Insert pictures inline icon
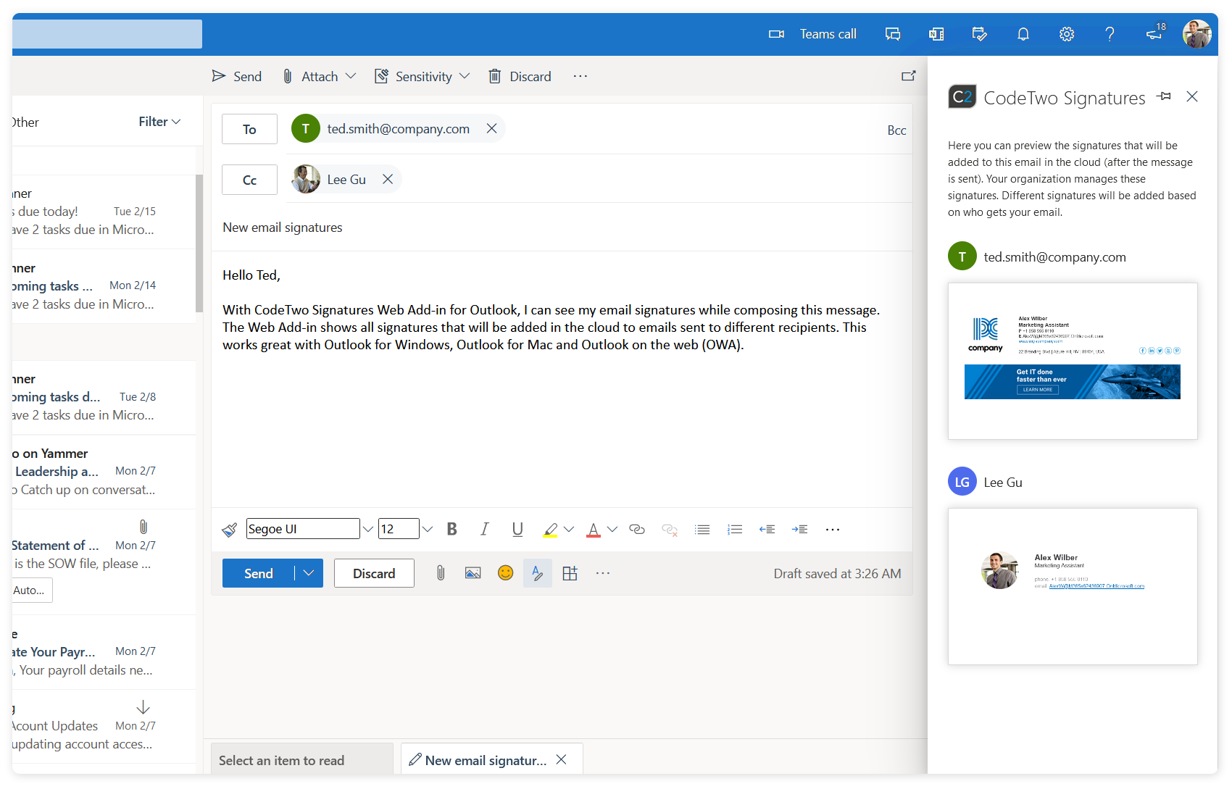The width and height of the screenshot is (1232, 797). pos(473,573)
